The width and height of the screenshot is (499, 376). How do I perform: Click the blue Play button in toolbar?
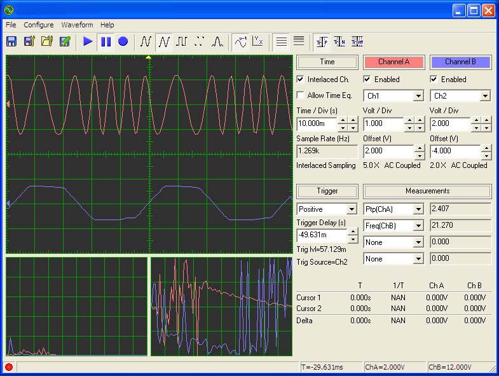88,41
